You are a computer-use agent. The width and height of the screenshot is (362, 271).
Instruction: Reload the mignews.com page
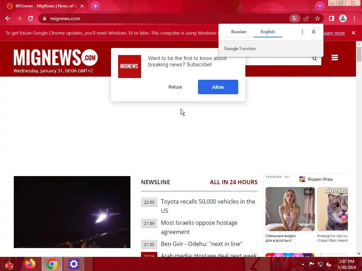[30, 18]
